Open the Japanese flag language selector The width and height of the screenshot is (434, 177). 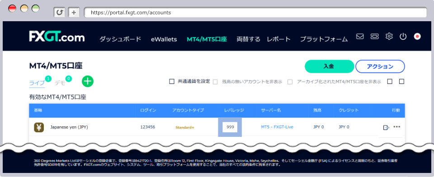click(417, 36)
